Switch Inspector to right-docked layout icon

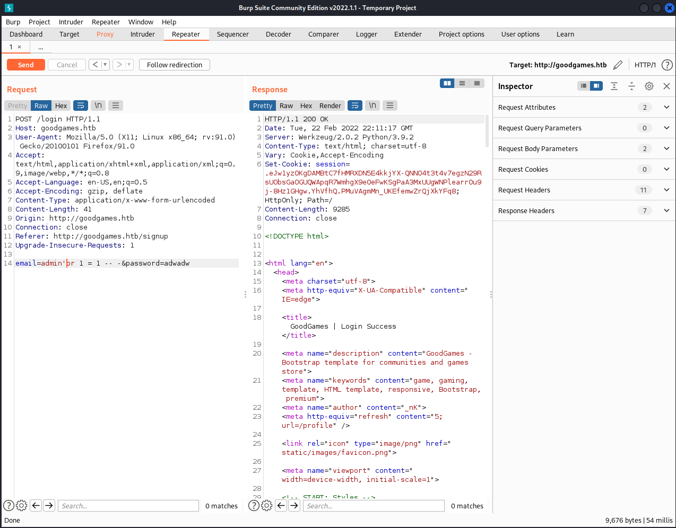click(x=596, y=86)
